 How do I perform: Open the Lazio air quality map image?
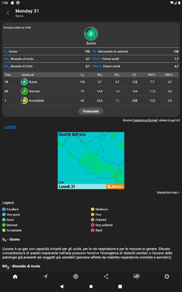(91, 161)
